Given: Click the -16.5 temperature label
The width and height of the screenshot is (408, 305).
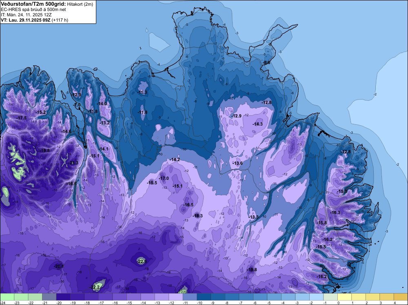Looking at the screenshot, I should (188, 205).
